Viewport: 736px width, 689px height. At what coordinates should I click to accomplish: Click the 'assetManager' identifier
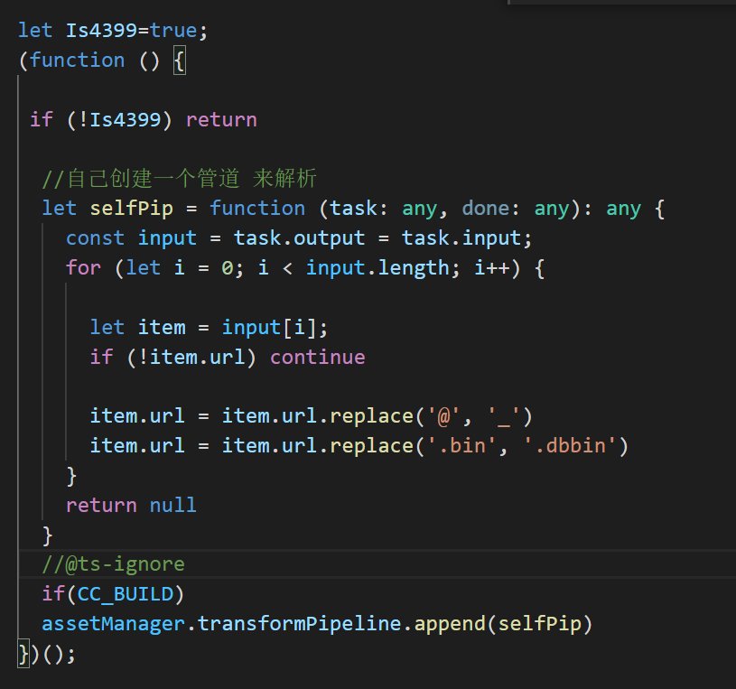coord(113,624)
